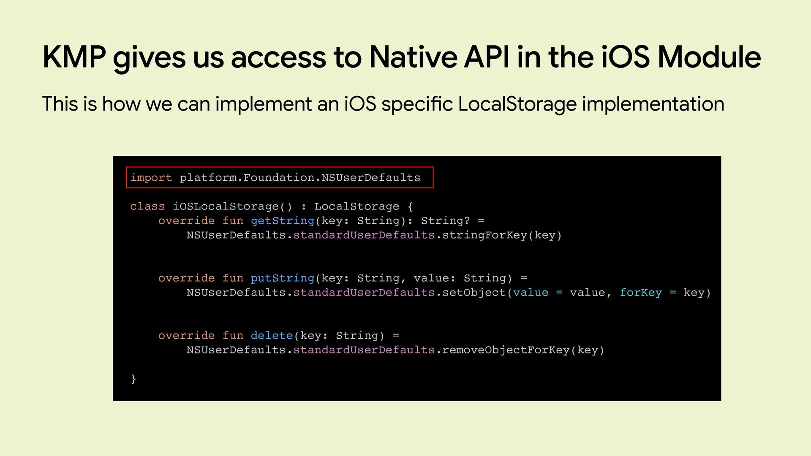Click the delete function name
The height and width of the screenshot is (456, 811).
272,336
